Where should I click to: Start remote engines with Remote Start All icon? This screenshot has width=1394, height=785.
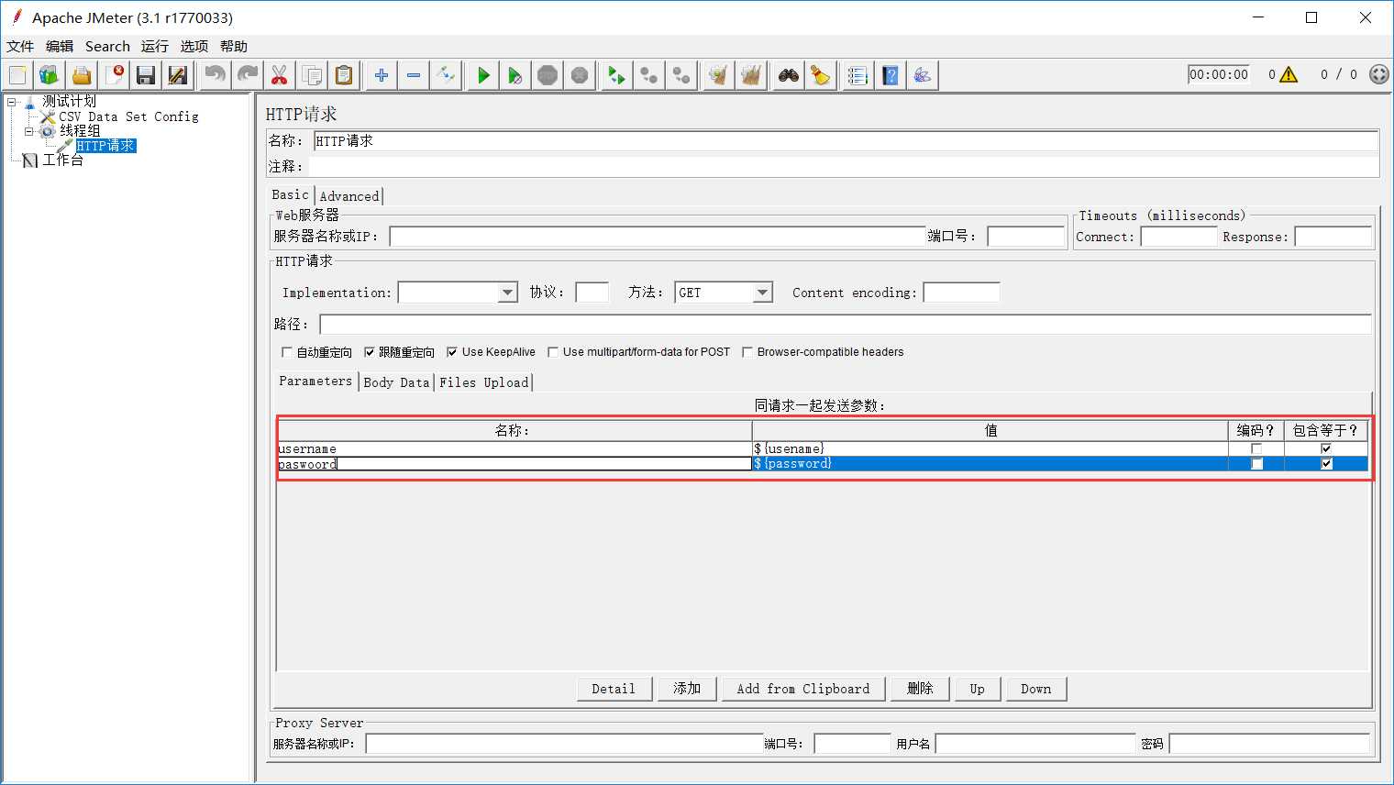617,75
